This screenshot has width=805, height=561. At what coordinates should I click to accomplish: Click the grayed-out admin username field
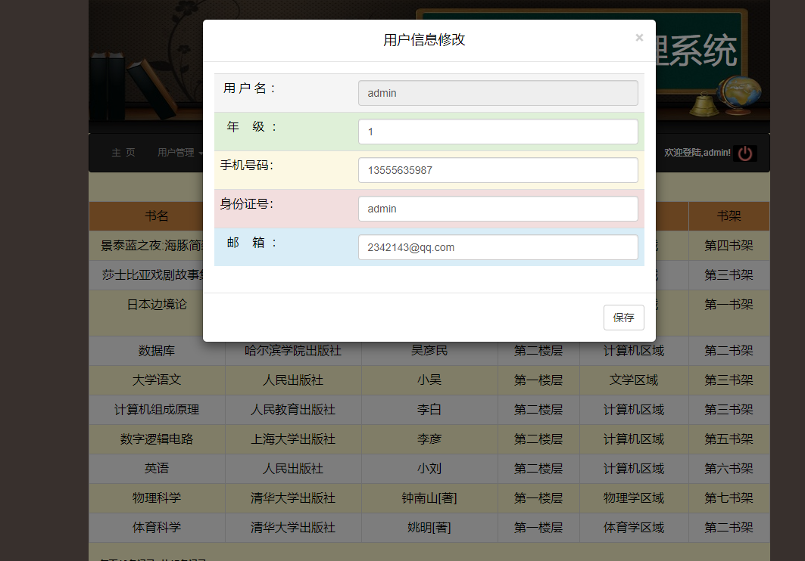(498, 92)
